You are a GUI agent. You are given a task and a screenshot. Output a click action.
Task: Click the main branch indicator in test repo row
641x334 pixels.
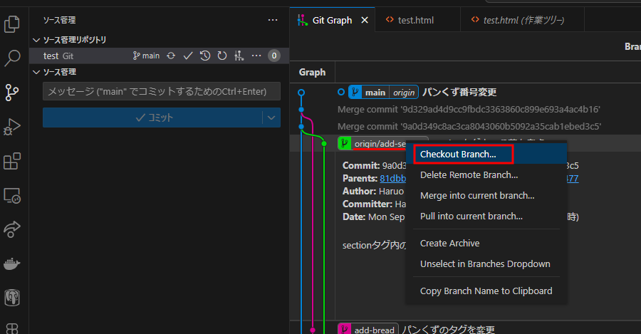point(146,56)
